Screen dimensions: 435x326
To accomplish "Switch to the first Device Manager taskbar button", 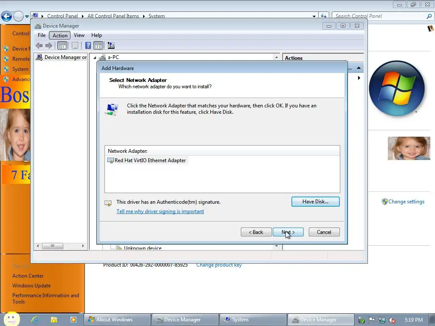I will coord(185,320).
